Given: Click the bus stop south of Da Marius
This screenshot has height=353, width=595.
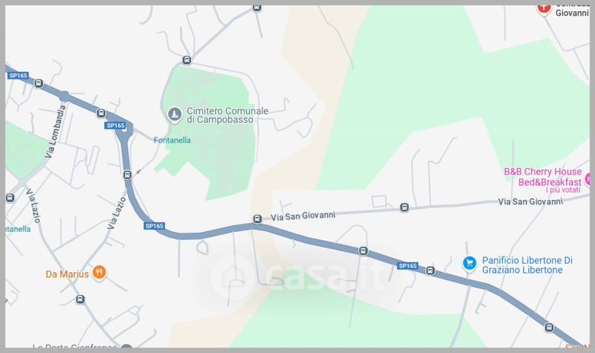Looking at the screenshot, I should coord(80,299).
